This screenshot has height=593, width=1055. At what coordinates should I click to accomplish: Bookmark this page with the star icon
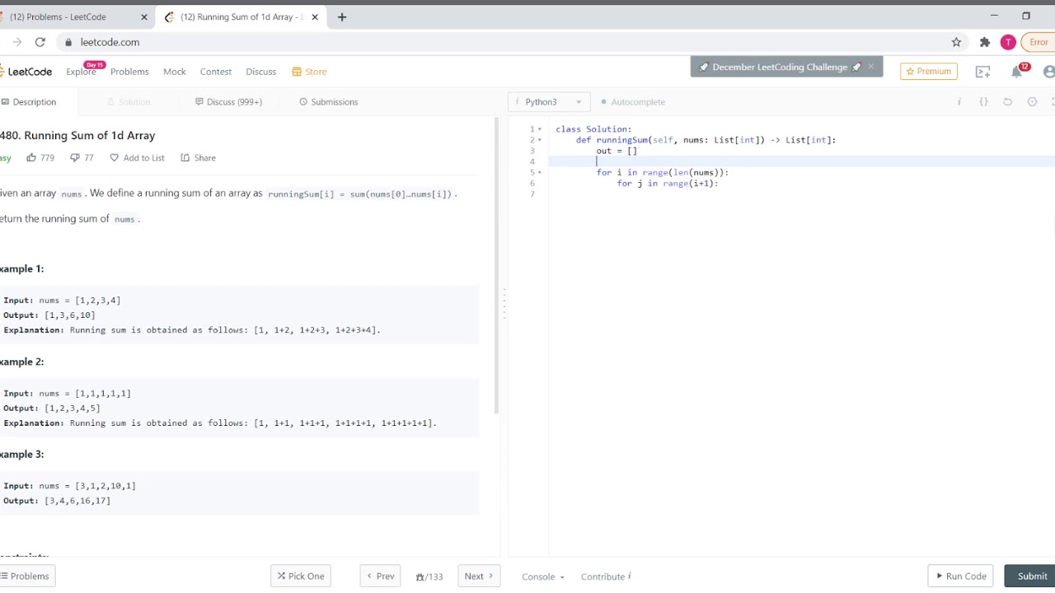(956, 42)
